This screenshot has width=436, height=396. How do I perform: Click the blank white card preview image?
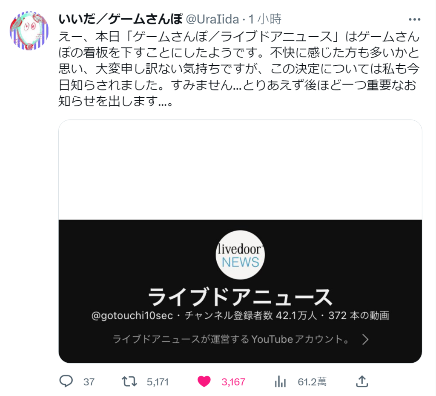tap(240, 170)
